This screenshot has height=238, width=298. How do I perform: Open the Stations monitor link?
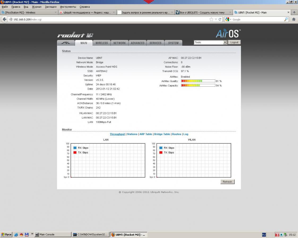pyautogui.click(x=132, y=134)
